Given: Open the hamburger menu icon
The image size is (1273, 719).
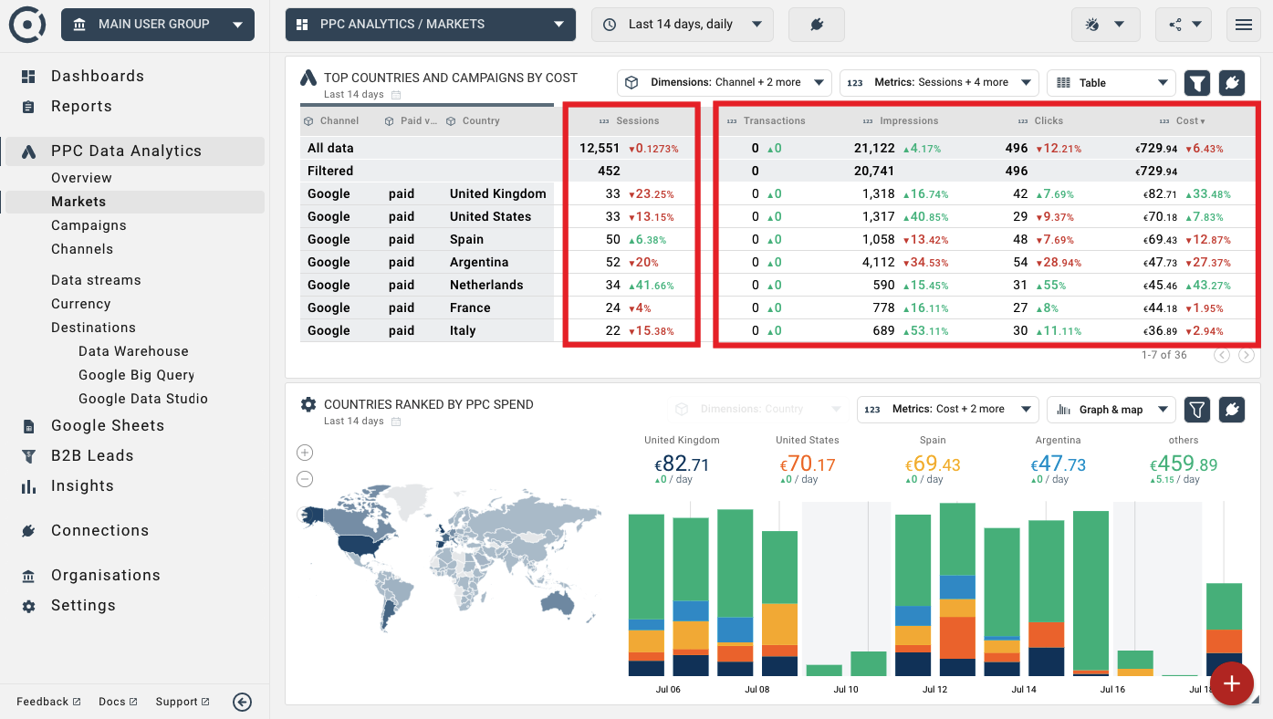Looking at the screenshot, I should (x=1243, y=25).
